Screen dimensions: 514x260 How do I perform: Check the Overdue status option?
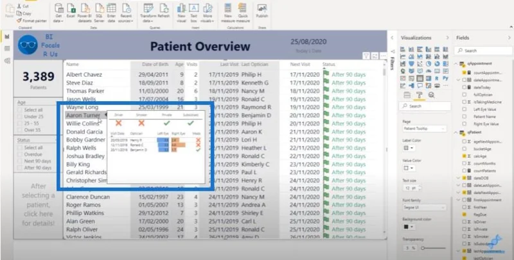(x=19, y=154)
